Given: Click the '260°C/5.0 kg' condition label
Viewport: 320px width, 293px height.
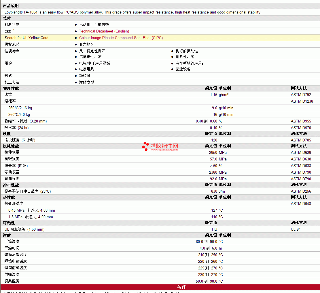Looking at the screenshot, I should pos(19,114).
